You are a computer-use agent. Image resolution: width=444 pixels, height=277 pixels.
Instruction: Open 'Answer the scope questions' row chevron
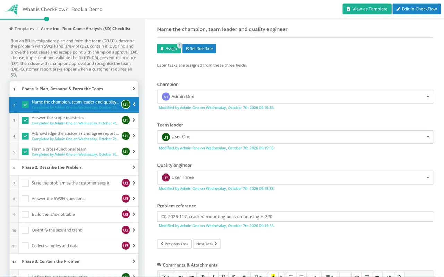pyautogui.click(x=134, y=120)
